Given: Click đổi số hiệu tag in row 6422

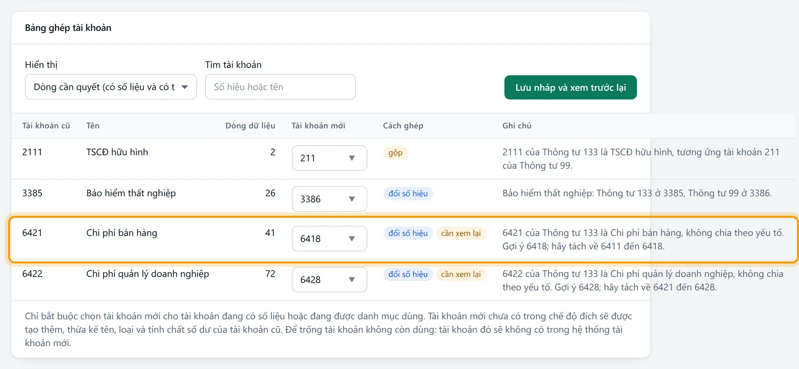Looking at the screenshot, I should 408,274.
